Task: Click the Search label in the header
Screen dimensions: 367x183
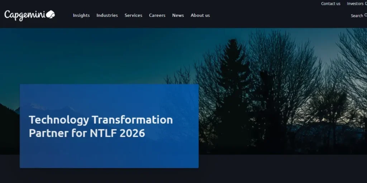Action: 357,16
